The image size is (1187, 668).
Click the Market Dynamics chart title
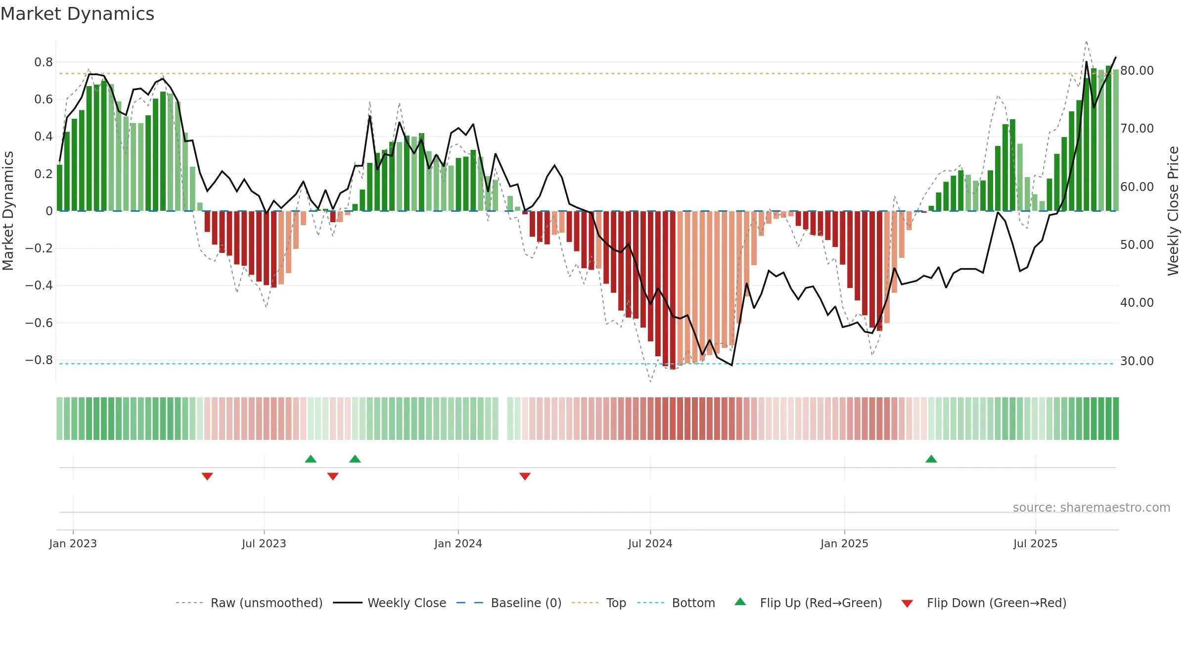[x=77, y=14]
